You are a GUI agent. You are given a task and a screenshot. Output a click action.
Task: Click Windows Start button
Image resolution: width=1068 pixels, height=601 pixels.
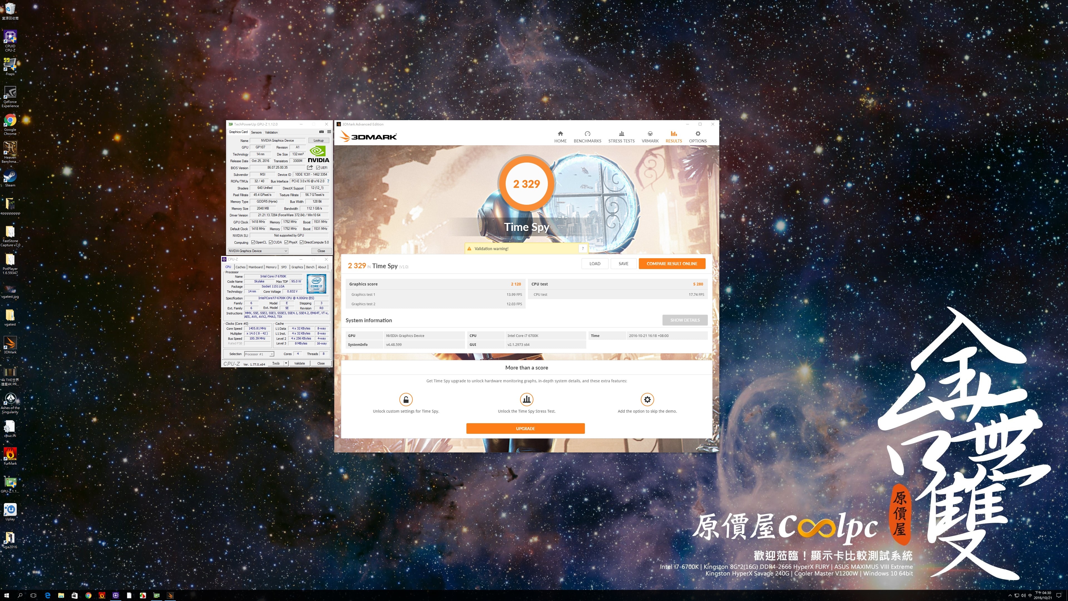7,595
